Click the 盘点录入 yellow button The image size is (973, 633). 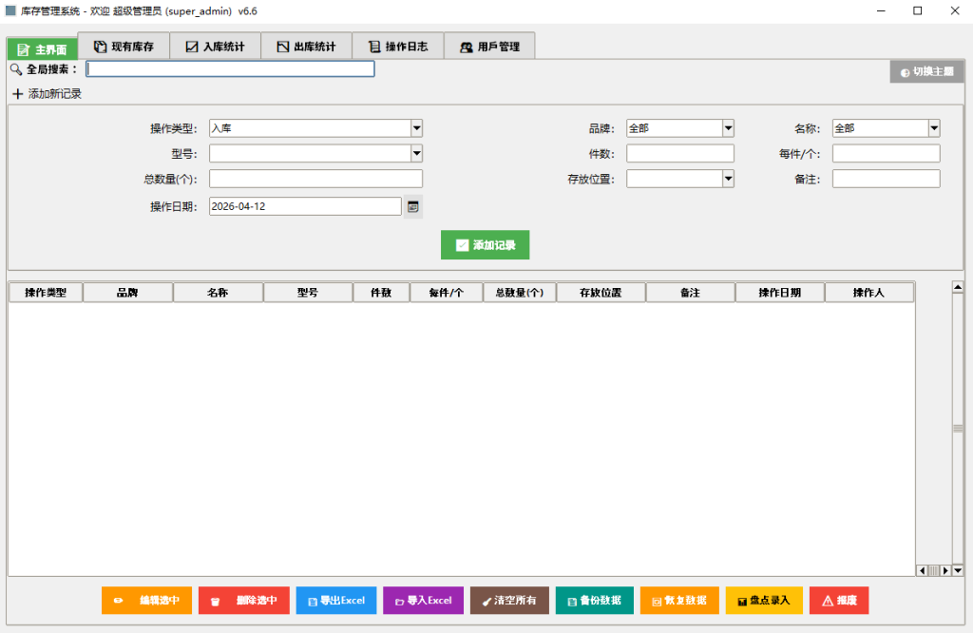[x=764, y=600]
